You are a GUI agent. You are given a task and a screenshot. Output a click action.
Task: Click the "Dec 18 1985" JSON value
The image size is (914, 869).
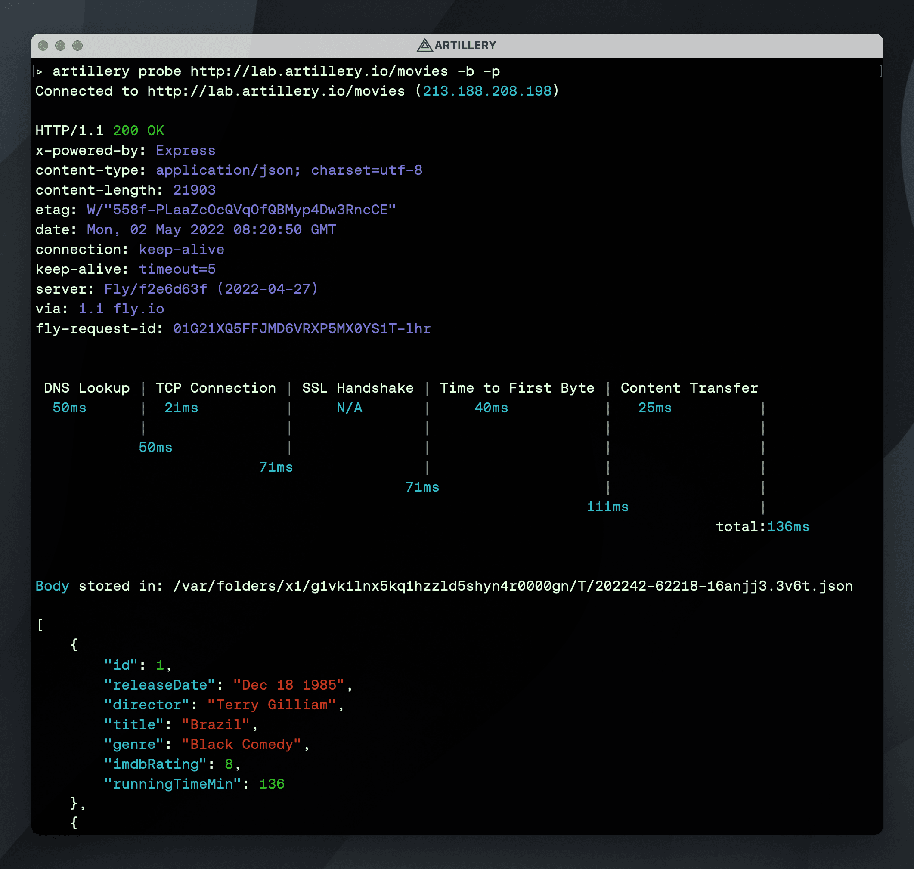[289, 685]
